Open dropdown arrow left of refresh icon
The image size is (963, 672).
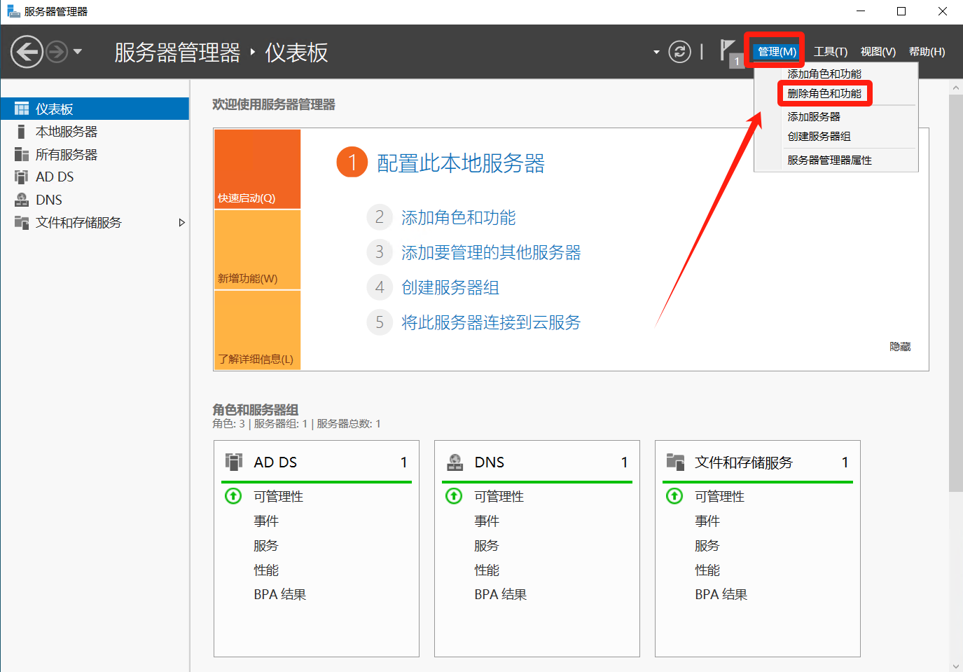(656, 53)
